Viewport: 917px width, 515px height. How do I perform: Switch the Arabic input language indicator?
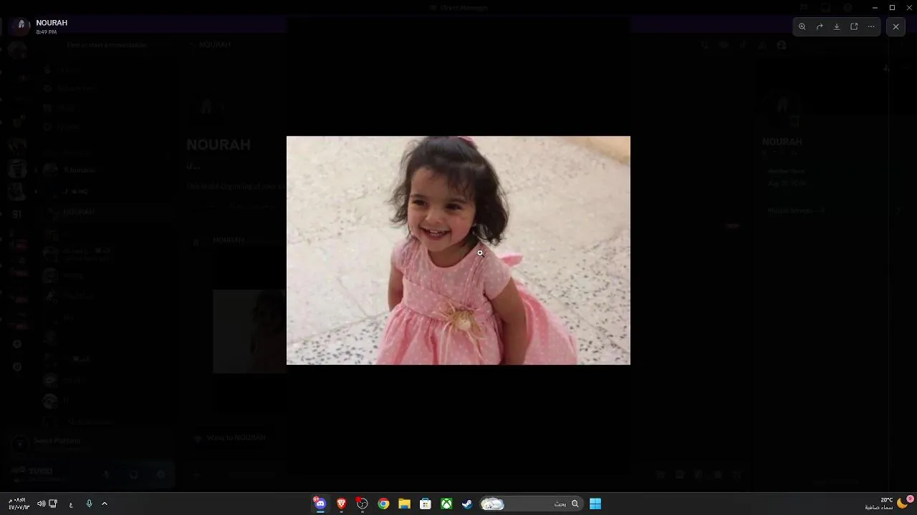(x=71, y=504)
